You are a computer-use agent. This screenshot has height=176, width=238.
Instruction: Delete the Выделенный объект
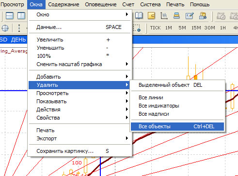click(177, 85)
